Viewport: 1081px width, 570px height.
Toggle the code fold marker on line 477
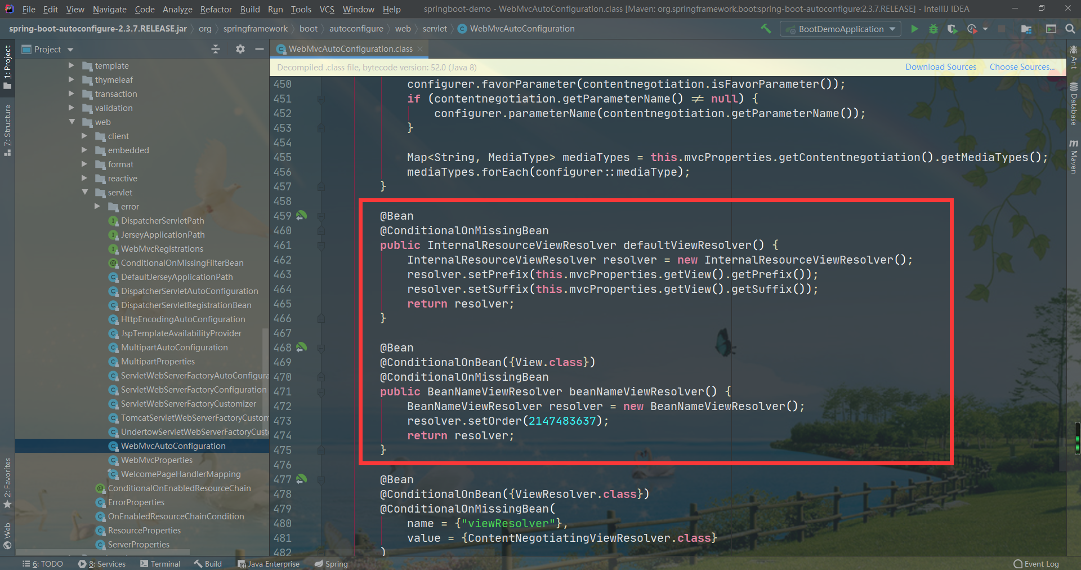pos(321,479)
